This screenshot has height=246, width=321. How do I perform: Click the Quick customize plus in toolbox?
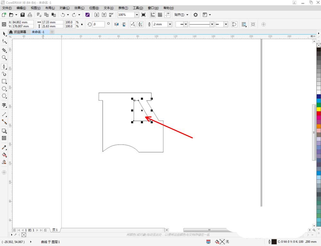[4, 172]
